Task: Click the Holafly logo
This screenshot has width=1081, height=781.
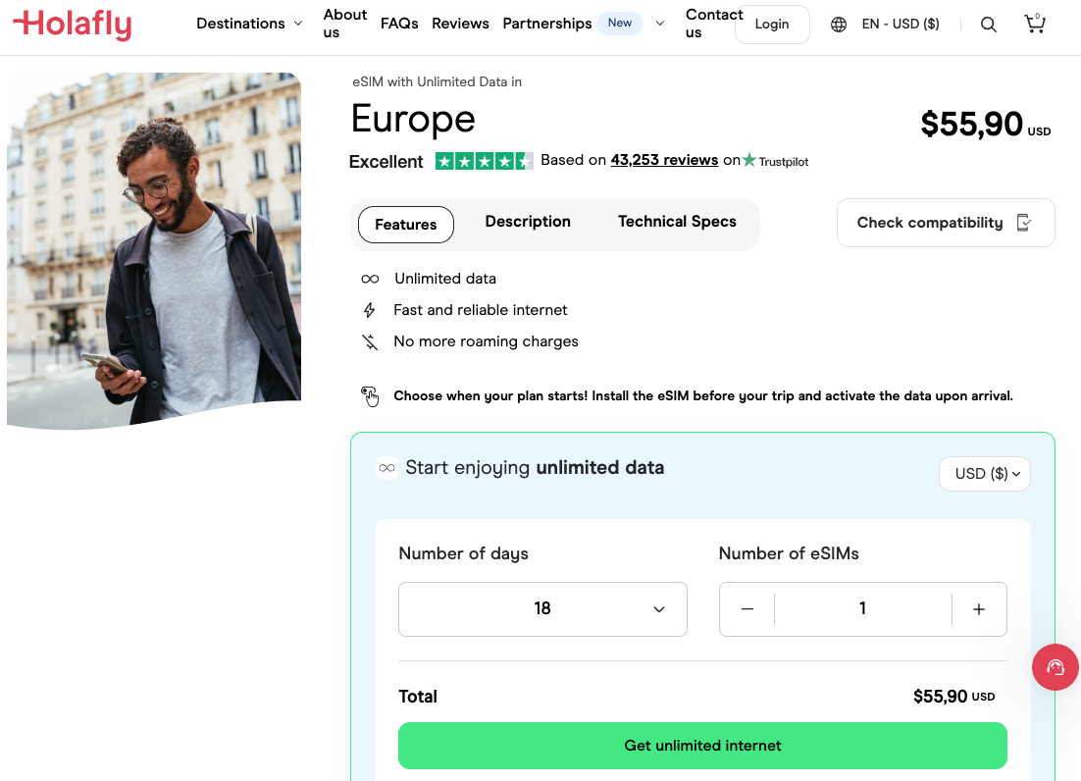Action: (x=73, y=24)
